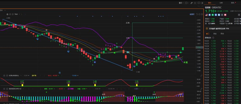Expand the TAIJI indicator name dropdown
This screenshot has width=241, height=104.
tap(19, 14)
